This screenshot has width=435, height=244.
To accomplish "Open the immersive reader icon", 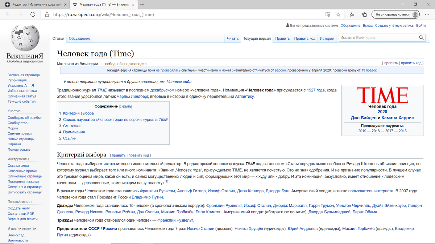I will pos(328,14).
